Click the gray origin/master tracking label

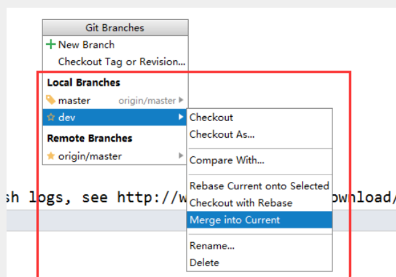pos(147,101)
